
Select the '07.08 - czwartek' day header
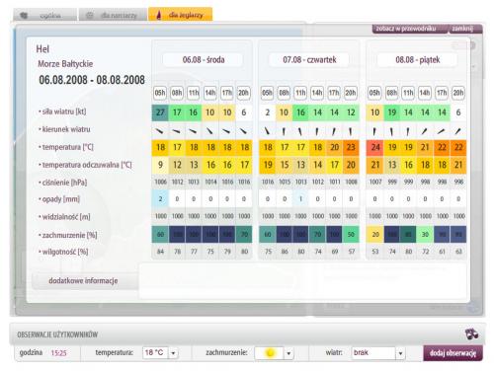[x=309, y=60]
